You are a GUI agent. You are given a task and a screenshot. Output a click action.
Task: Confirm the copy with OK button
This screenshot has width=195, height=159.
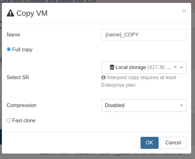click(149, 143)
